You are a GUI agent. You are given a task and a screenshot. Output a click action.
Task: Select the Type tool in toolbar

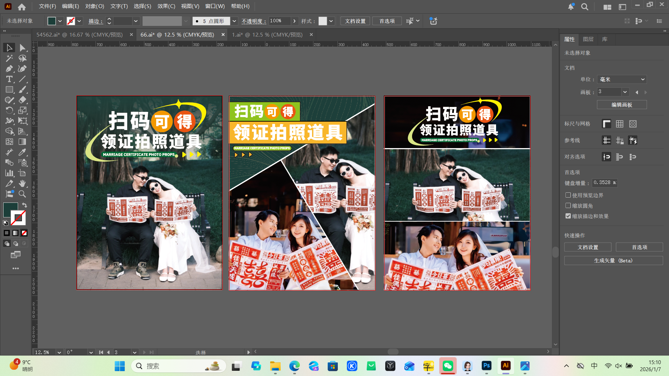point(9,79)
